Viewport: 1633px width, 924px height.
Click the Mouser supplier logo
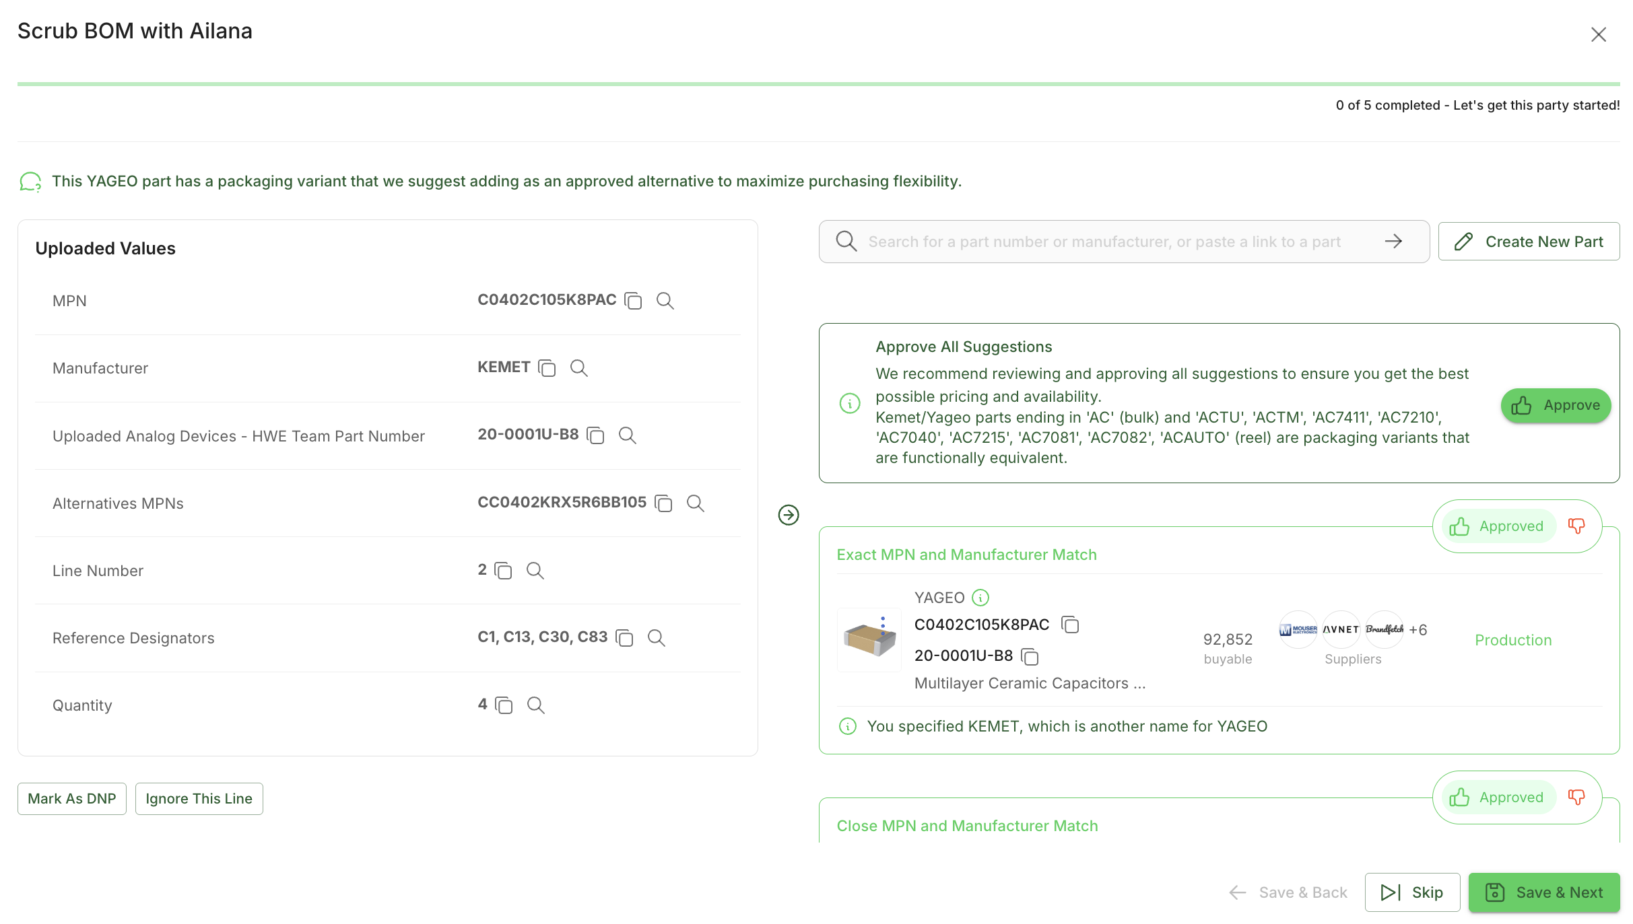point(1298,630)
